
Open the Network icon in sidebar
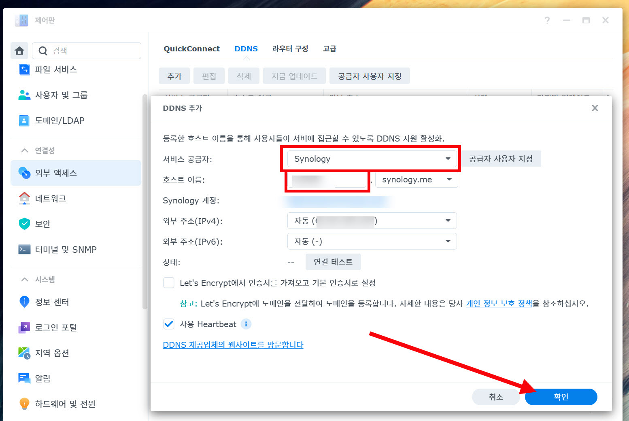tap(24, 199)
